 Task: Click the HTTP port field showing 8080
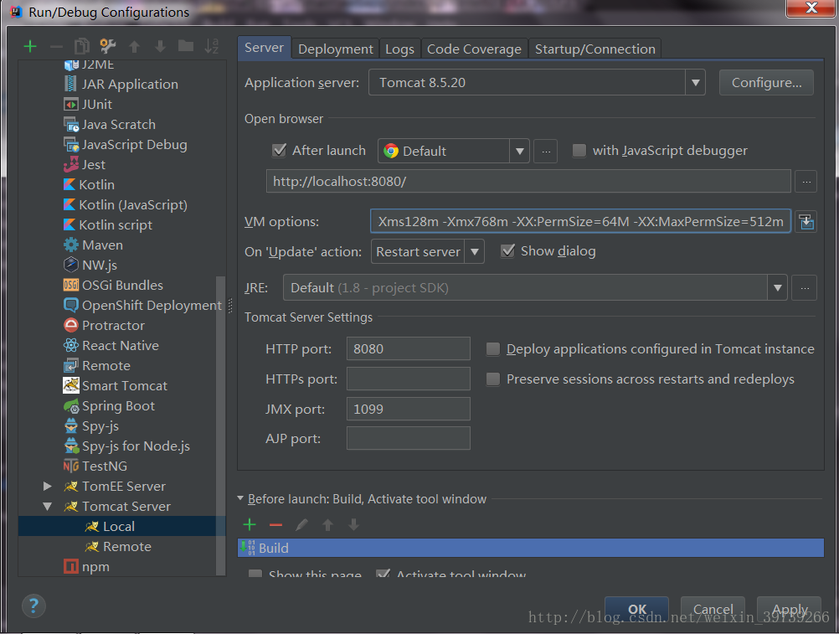(x=409, y=349)
